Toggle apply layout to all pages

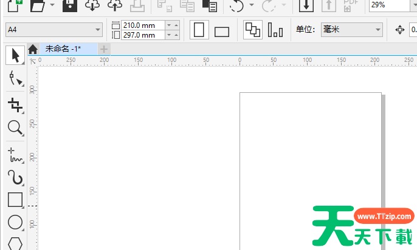(252, 30)
